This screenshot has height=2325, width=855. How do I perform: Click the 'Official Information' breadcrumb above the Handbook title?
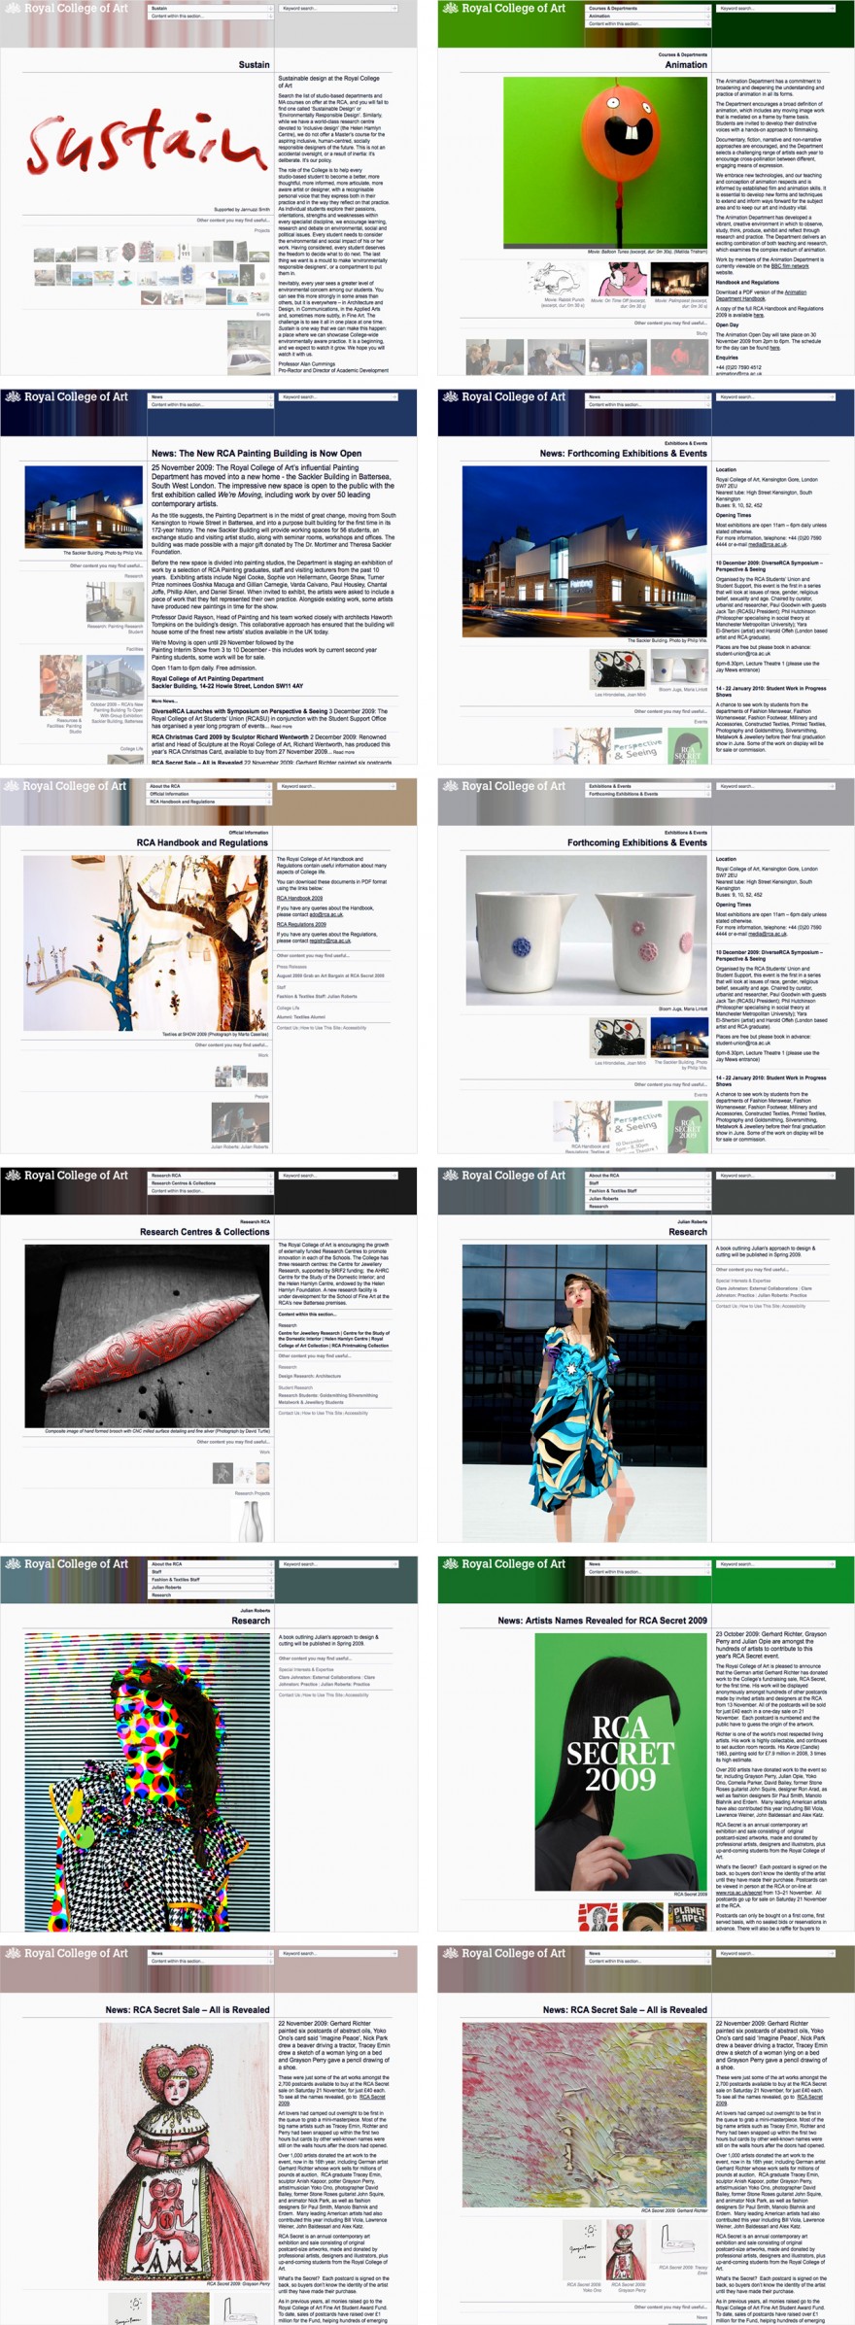(x=248, y=833)
